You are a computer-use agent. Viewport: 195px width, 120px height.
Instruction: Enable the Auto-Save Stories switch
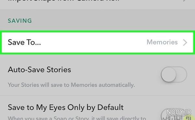174,74
